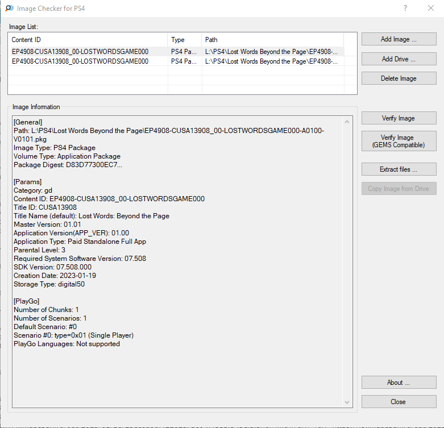Open the Extract files dialog
Screen dimensions: 444x428
tap(399, 169)
